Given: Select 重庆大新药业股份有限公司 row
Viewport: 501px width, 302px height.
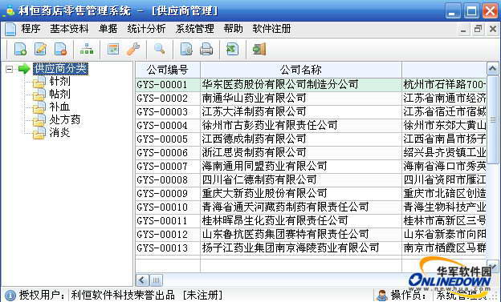Looking at the screenshot, I should (311, 194).
